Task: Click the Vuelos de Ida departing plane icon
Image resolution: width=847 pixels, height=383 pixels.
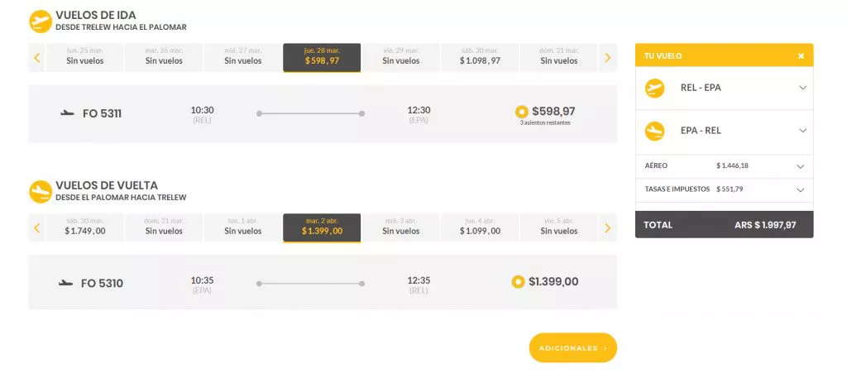Action: 41,21
